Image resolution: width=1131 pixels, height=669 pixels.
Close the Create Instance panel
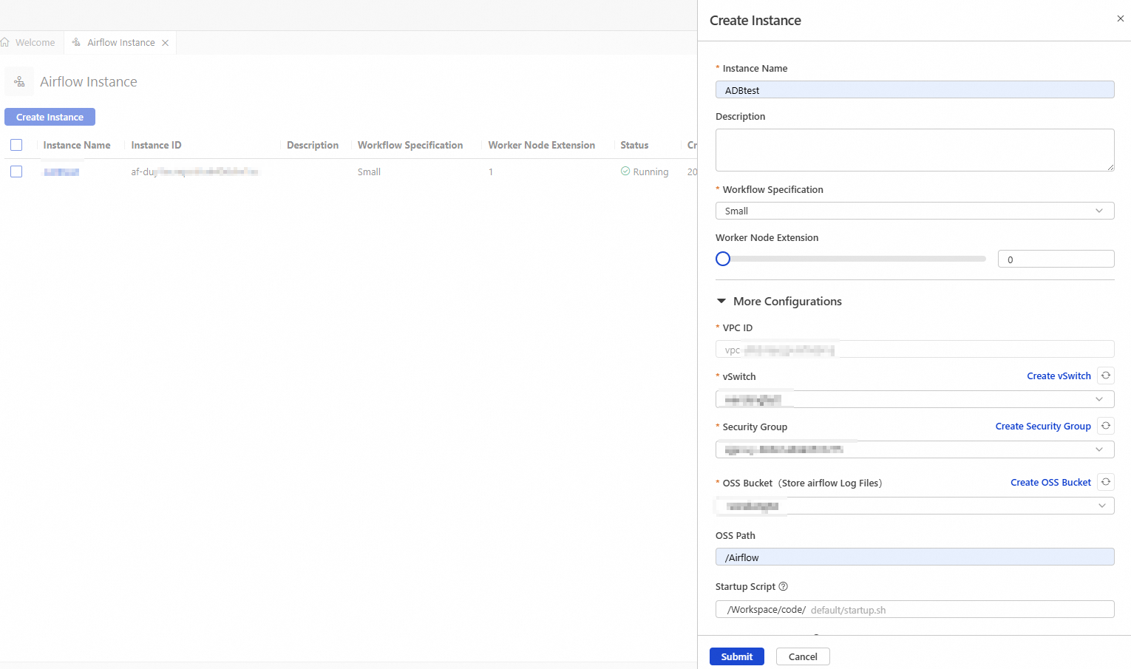(1120, 18)
